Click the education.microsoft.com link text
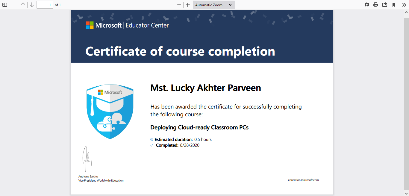The image size is (409, 196). pos(303,180)
